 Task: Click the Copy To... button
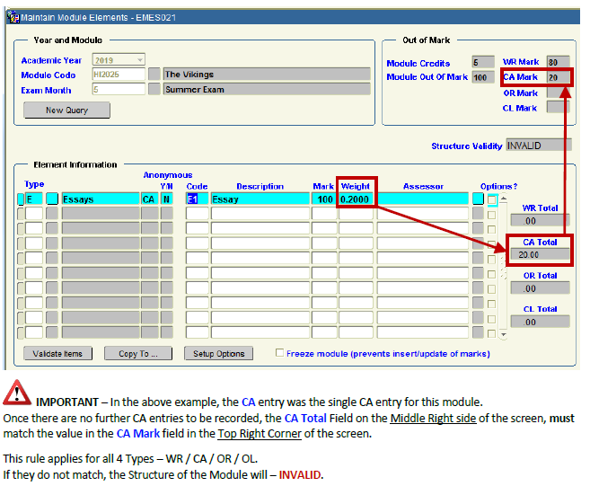[137, 354]
